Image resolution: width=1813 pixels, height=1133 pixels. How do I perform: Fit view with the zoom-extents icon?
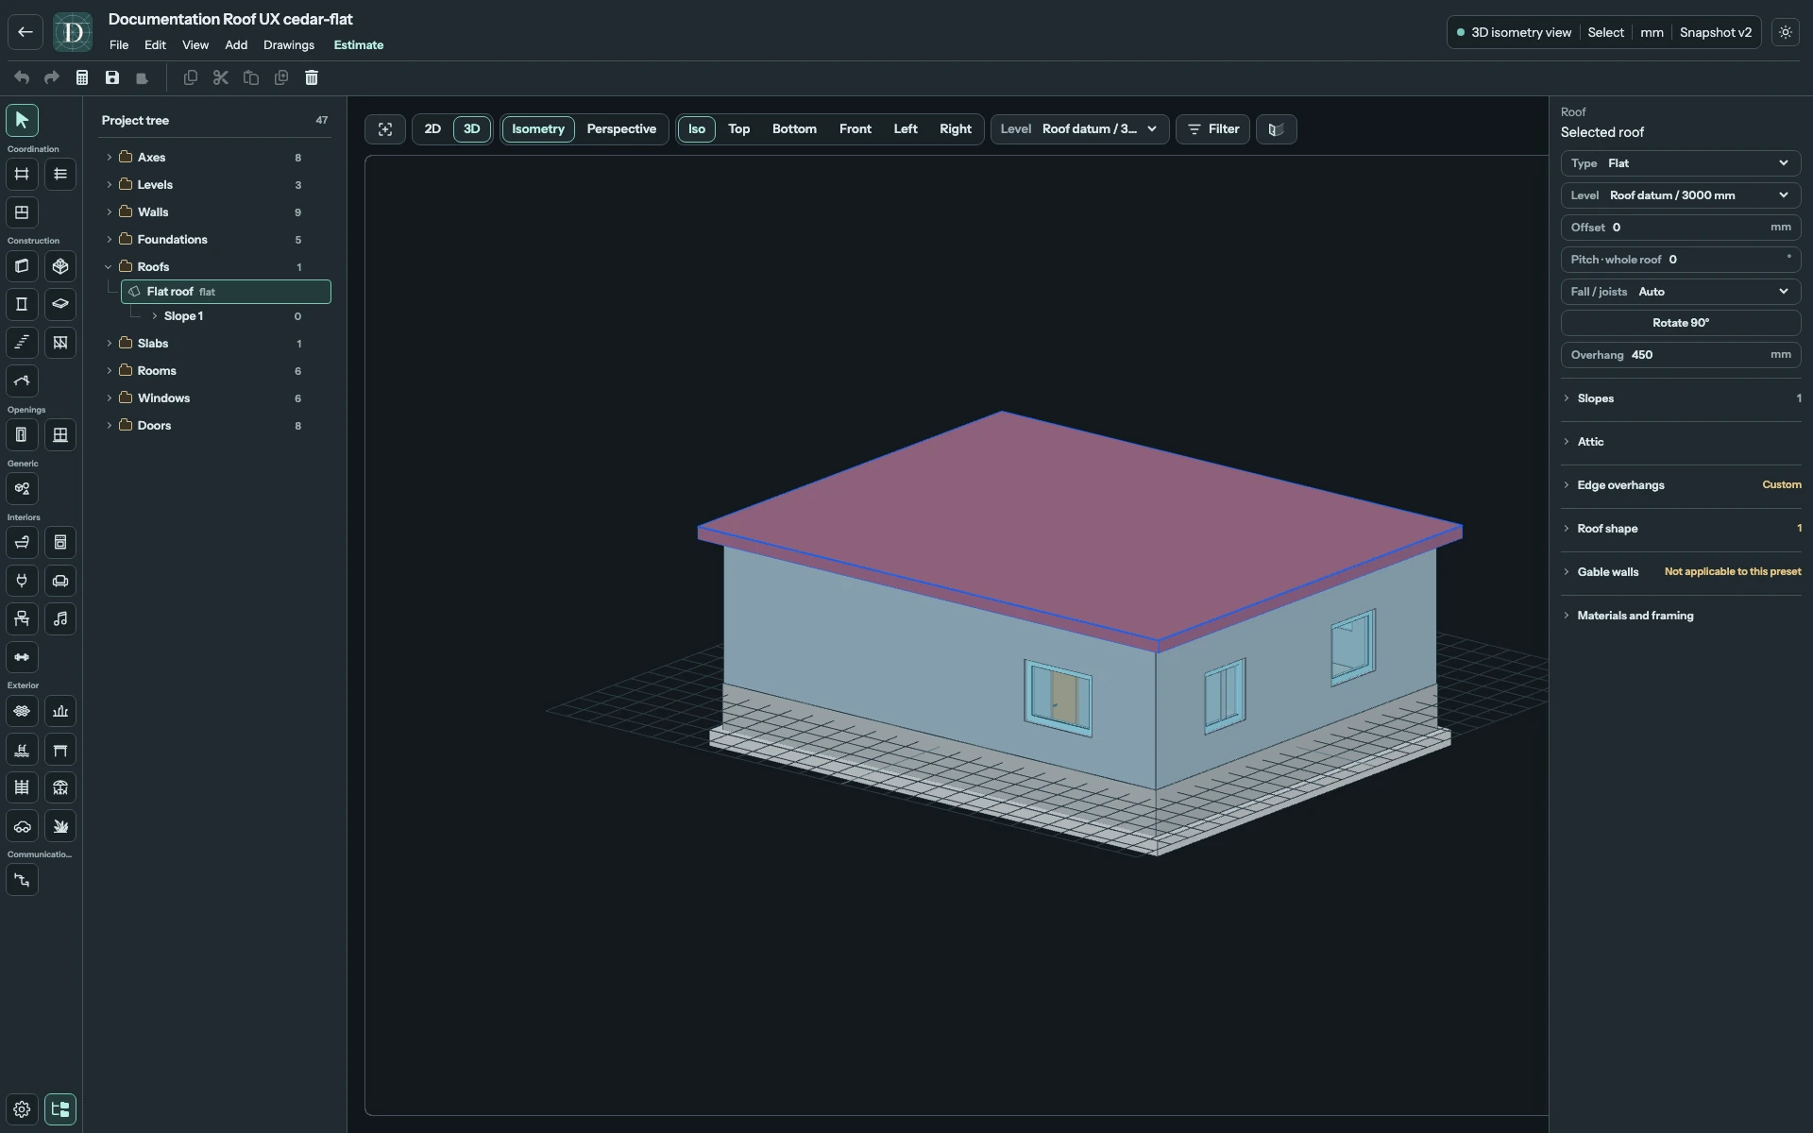pyautogui.click(x=385, y=129)
